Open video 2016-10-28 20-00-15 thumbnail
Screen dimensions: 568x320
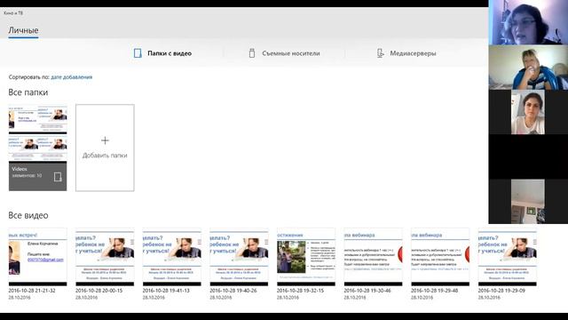(105, 257)
